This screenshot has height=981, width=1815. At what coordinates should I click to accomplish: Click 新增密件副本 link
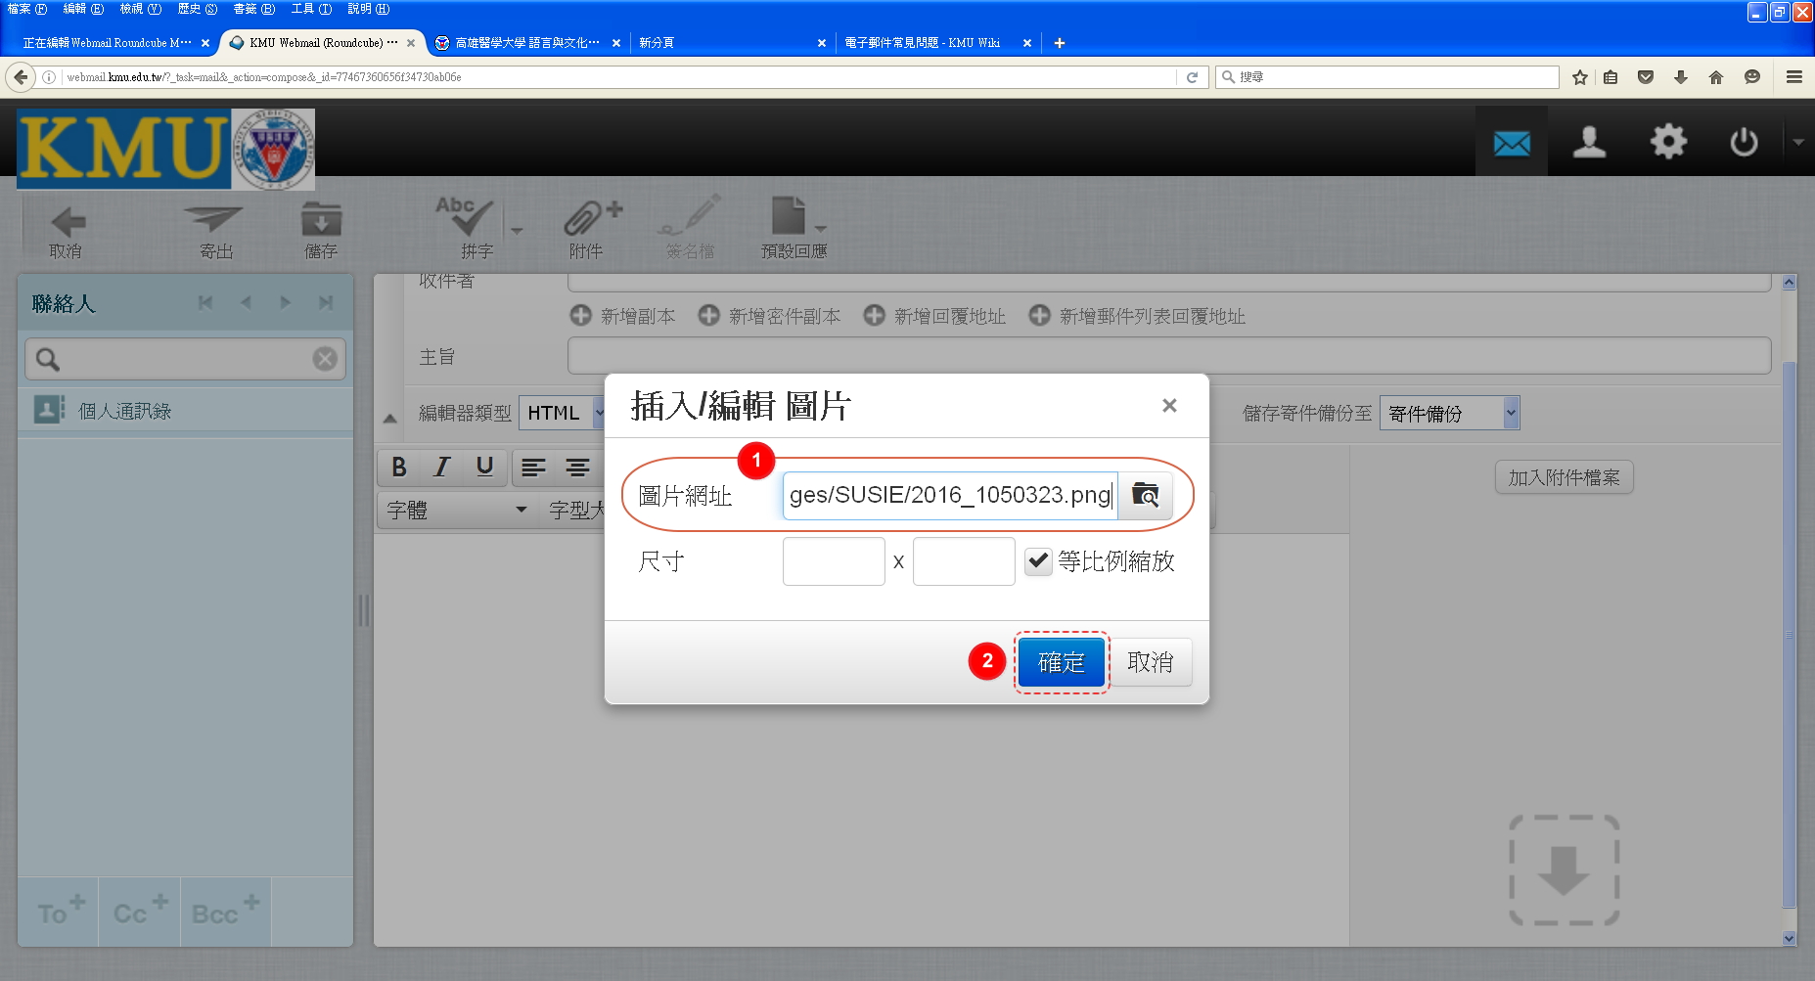[769, 316]
